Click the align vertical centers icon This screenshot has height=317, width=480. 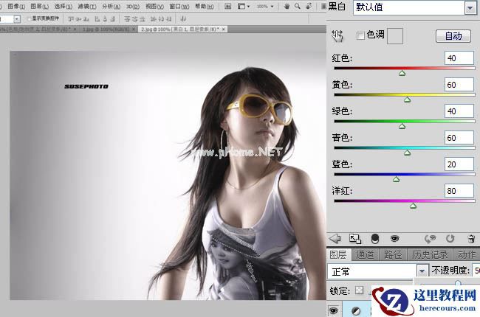(x=79, y=19)
